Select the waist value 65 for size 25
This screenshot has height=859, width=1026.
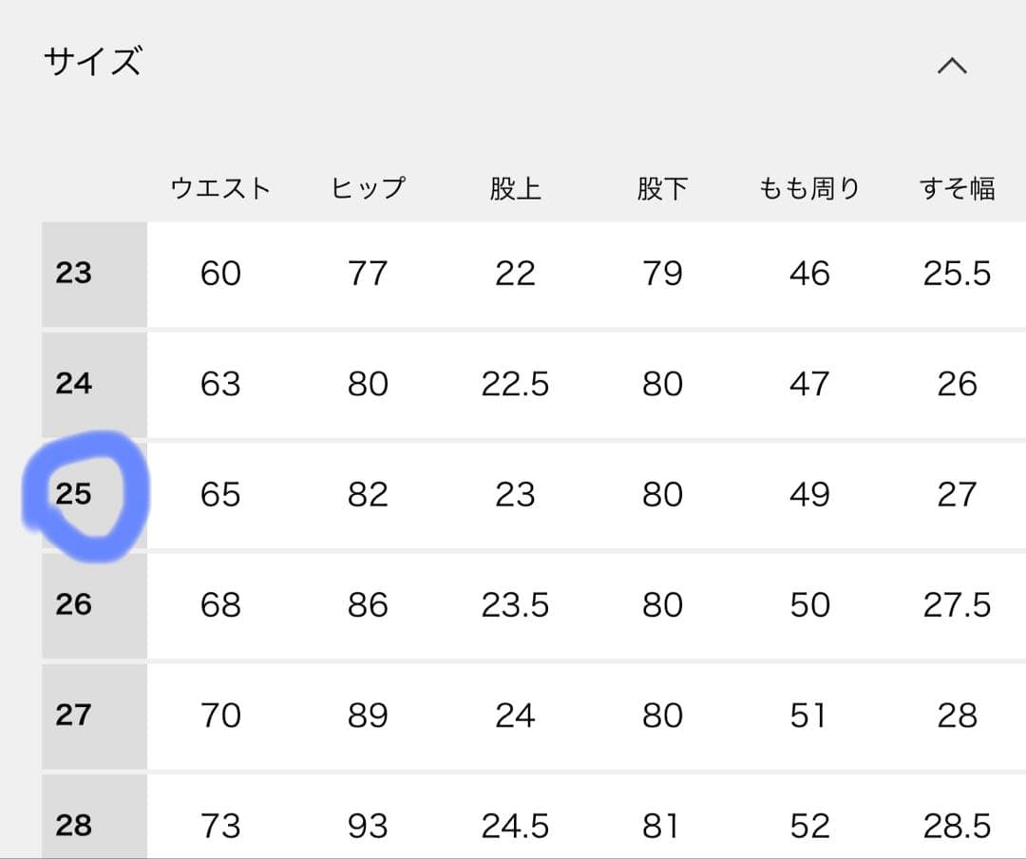219,495
